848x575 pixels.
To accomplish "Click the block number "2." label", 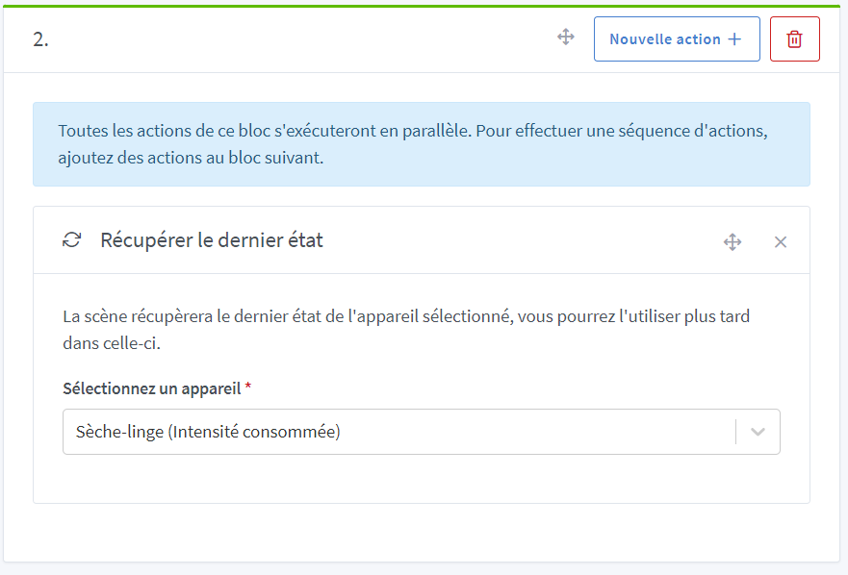I will click(x=40, y=40).
